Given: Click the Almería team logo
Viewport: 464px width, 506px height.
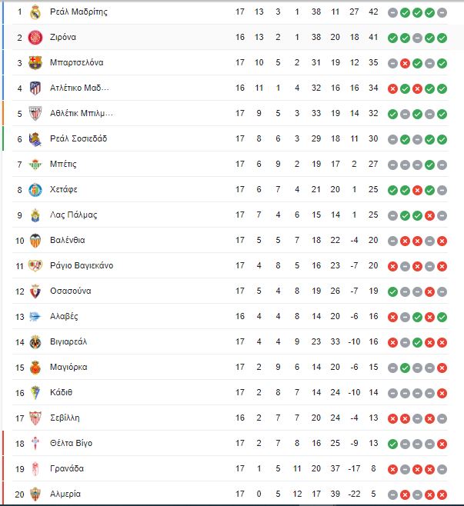Looking at the screenshot, I should click(x=35, y=494).
